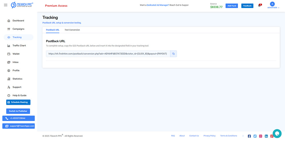Copy the PostBack URL with the copy icon

173,54
